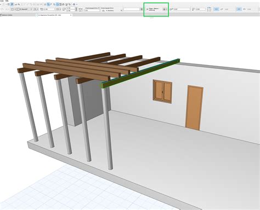The width and height of the screenshot is (260, 210).
Task: Click the gear-like icon at the top toolbar's end
Action: (74, 4)
